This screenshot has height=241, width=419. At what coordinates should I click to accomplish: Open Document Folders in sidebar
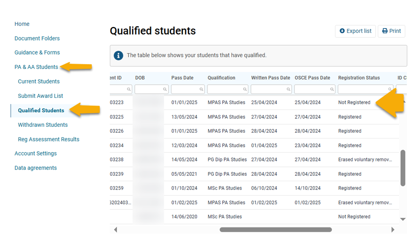[37, 38]
